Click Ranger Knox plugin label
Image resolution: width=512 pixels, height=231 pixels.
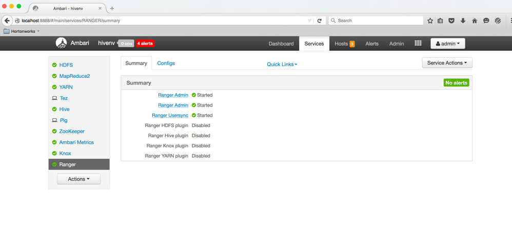[x=168, y=145]
